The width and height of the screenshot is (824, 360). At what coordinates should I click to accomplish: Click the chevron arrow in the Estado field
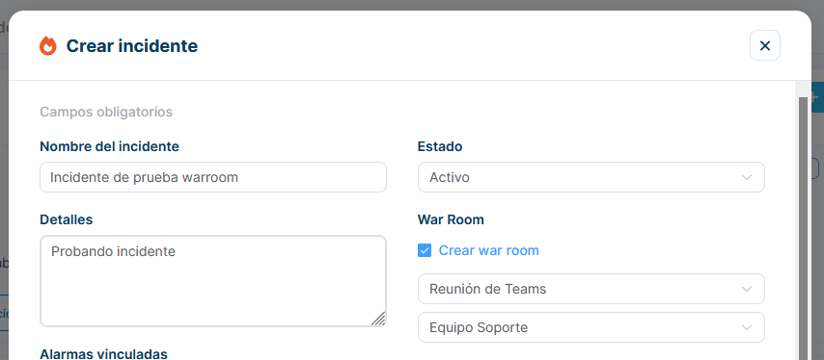(x=746, y=177)
